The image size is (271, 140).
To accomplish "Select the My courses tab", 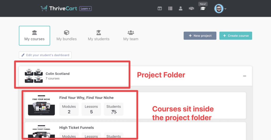I will (34, 36).
